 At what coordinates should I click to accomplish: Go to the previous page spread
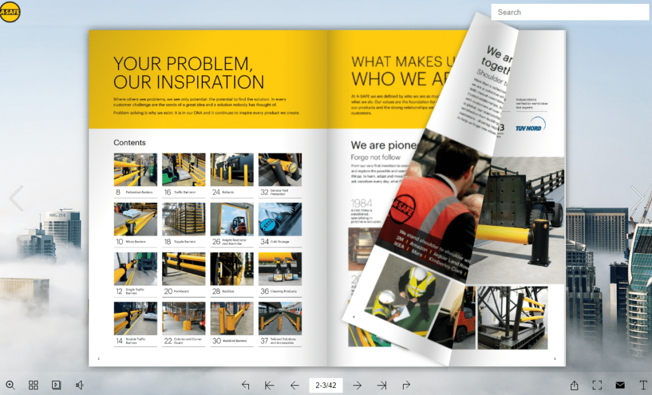(x=294, y=385)
